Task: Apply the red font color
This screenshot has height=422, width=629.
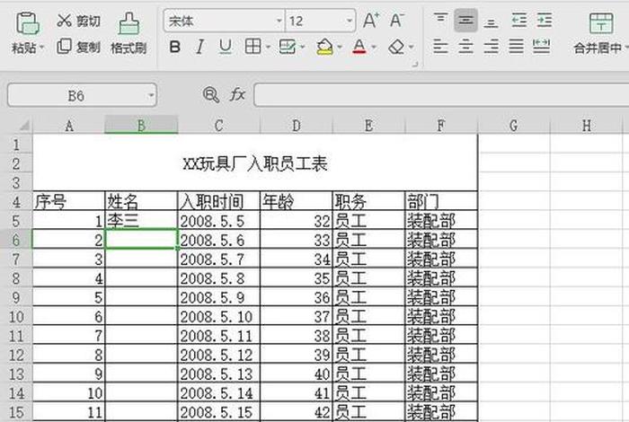Action: 359,47
